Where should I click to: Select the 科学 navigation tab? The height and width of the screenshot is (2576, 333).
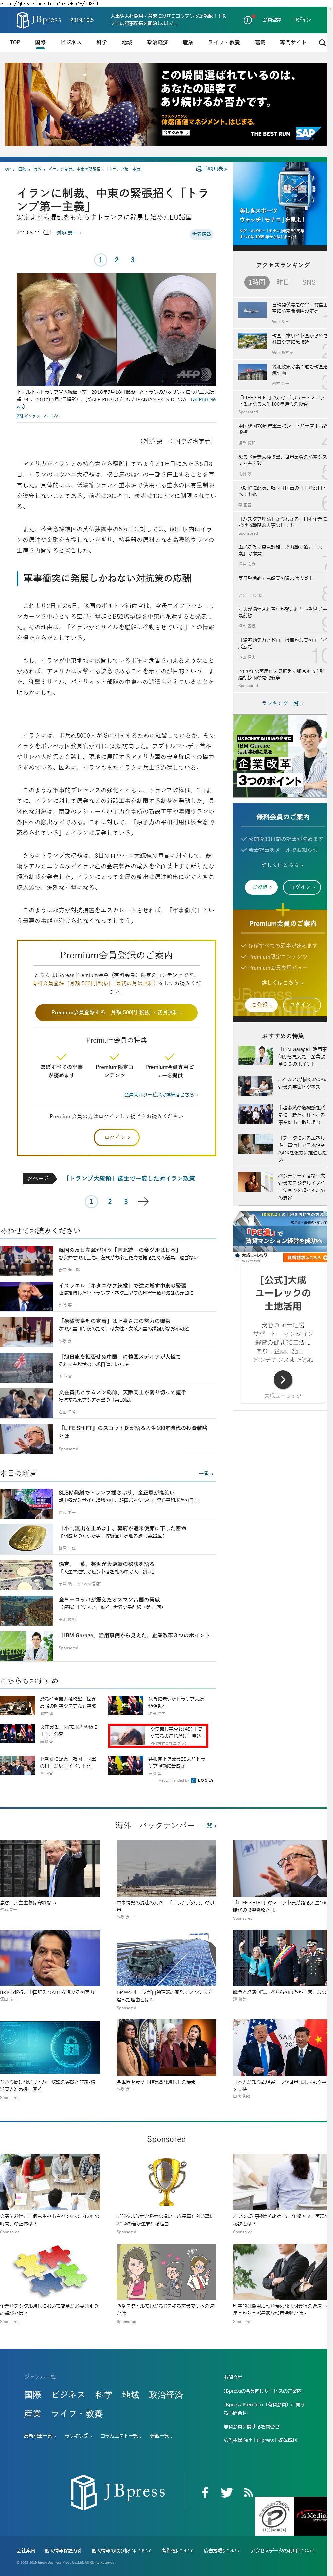101,43
